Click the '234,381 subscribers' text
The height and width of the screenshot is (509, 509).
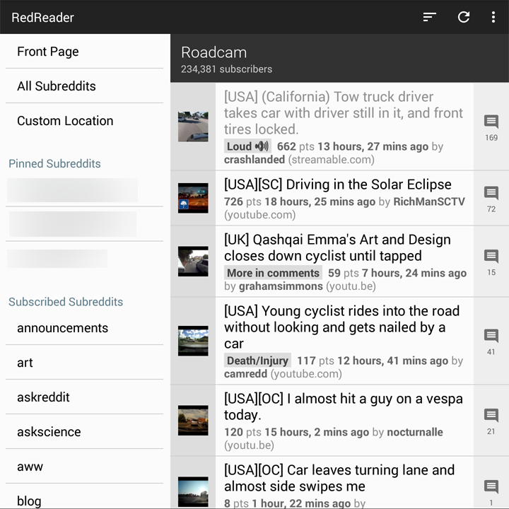tap(227, 69)
